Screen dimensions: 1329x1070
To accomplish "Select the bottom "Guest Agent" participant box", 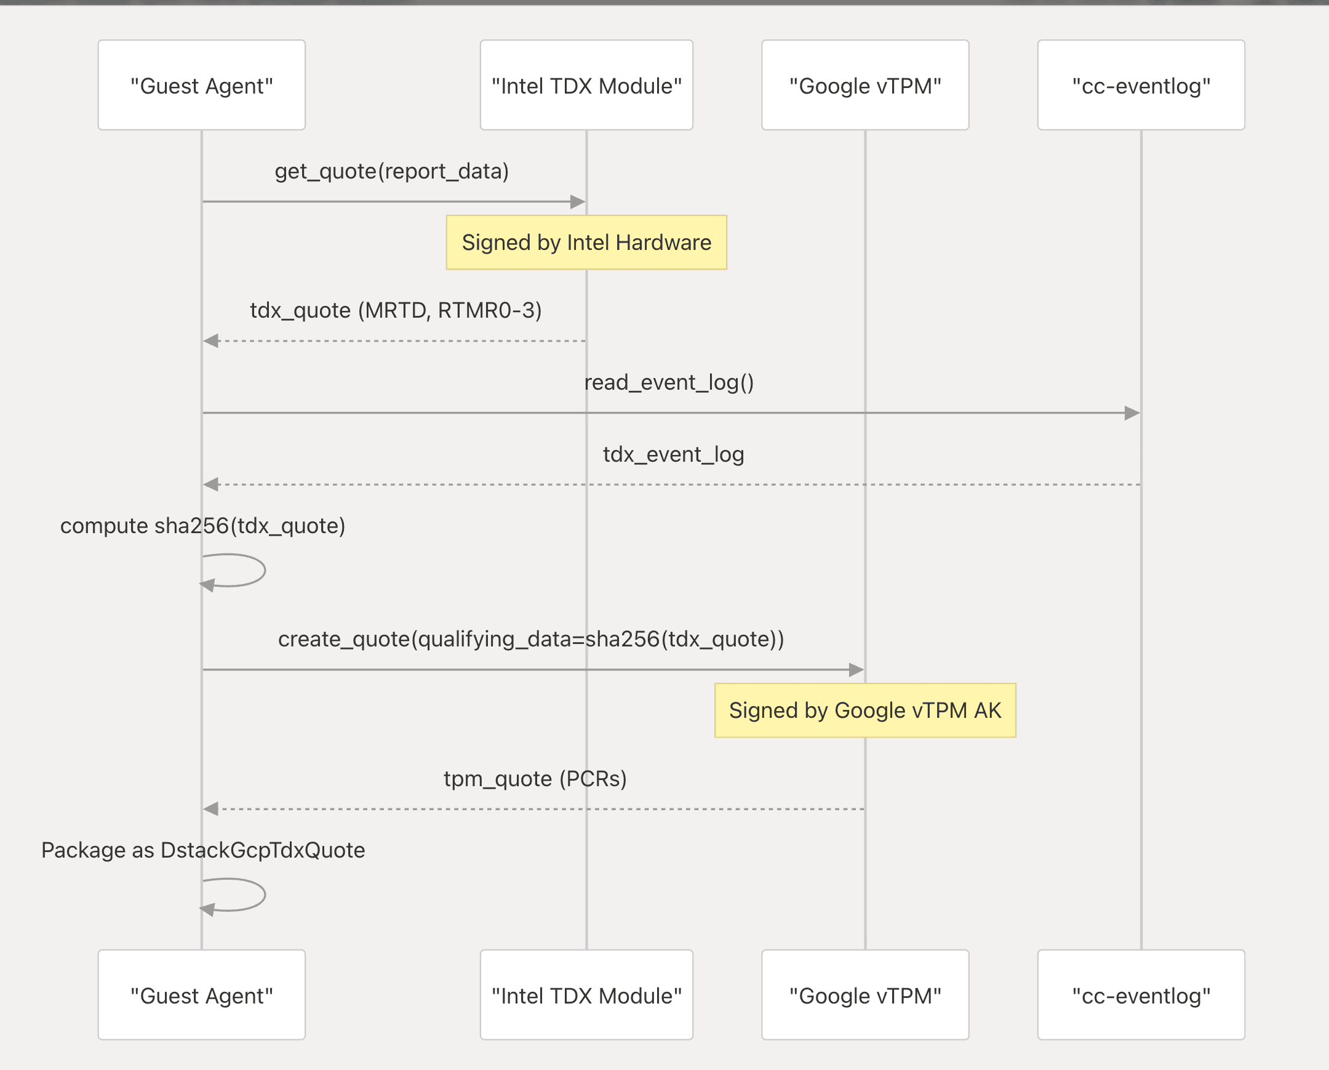I will [x=202, y=995].
